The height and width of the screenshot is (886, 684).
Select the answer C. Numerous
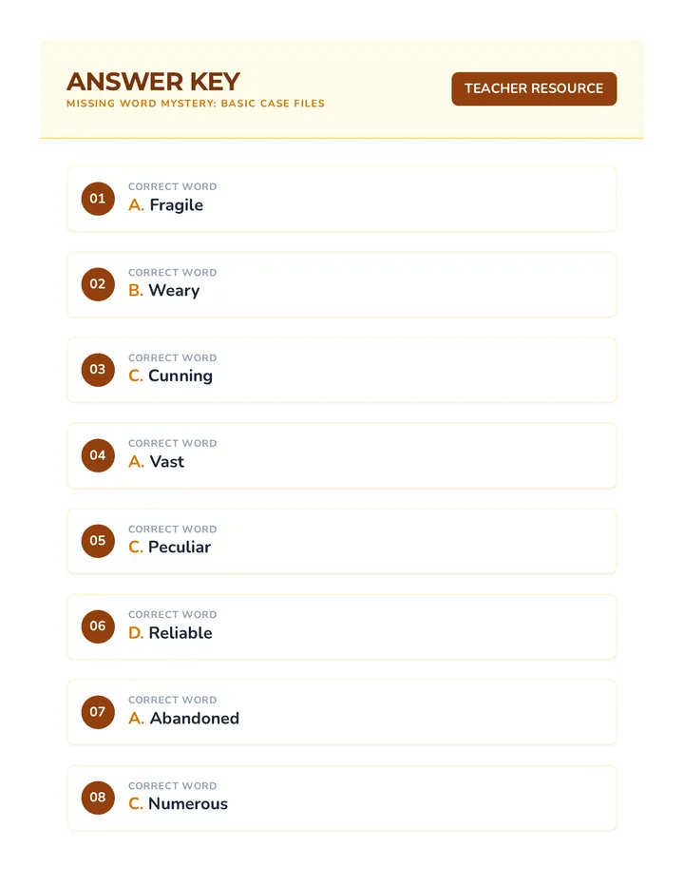(178, 803)
